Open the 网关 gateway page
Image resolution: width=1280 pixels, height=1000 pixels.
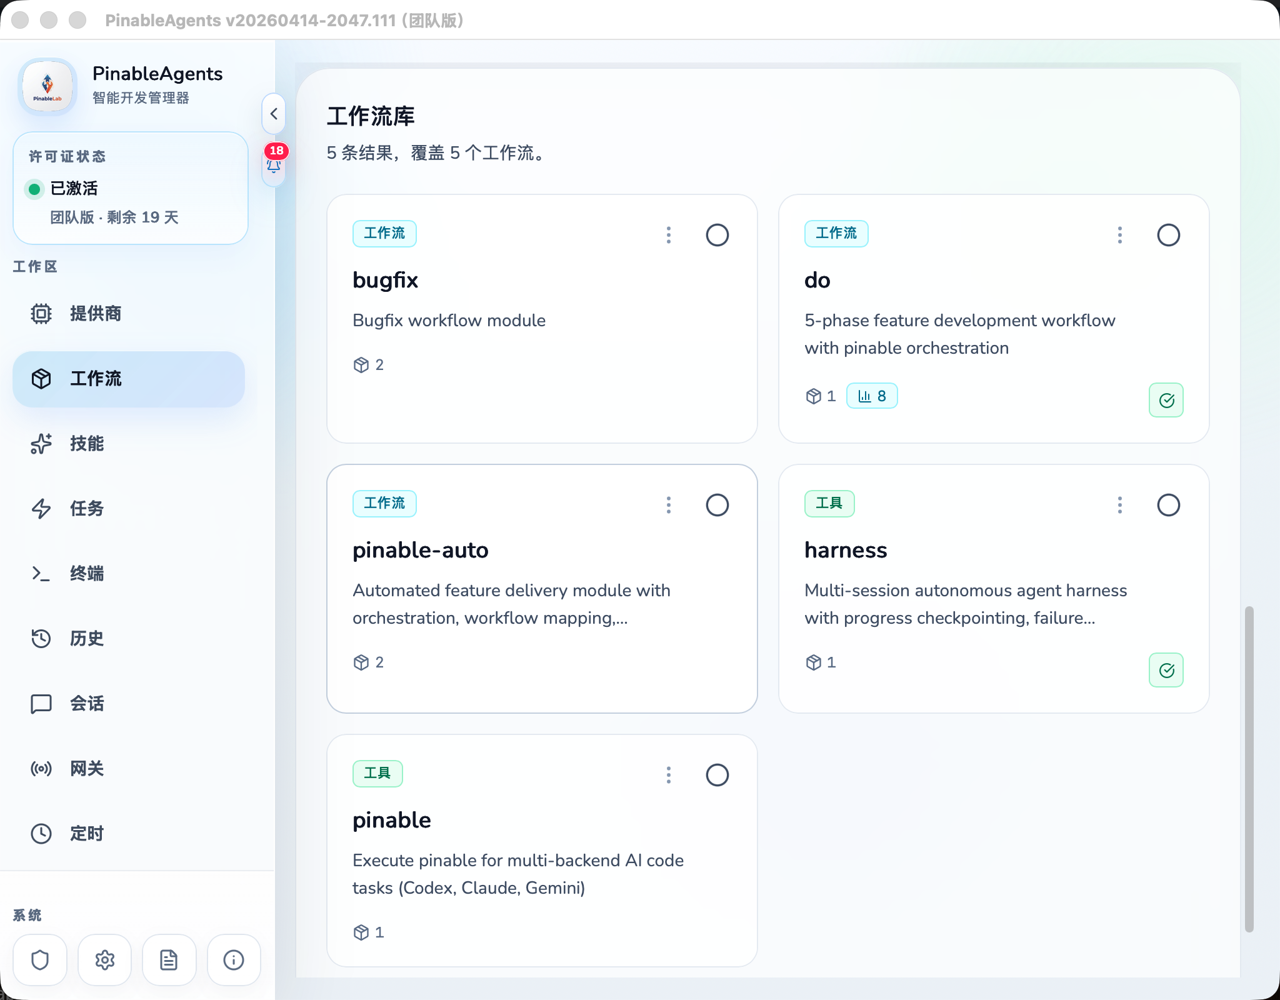pyautogui.click(x=128, y=769)
